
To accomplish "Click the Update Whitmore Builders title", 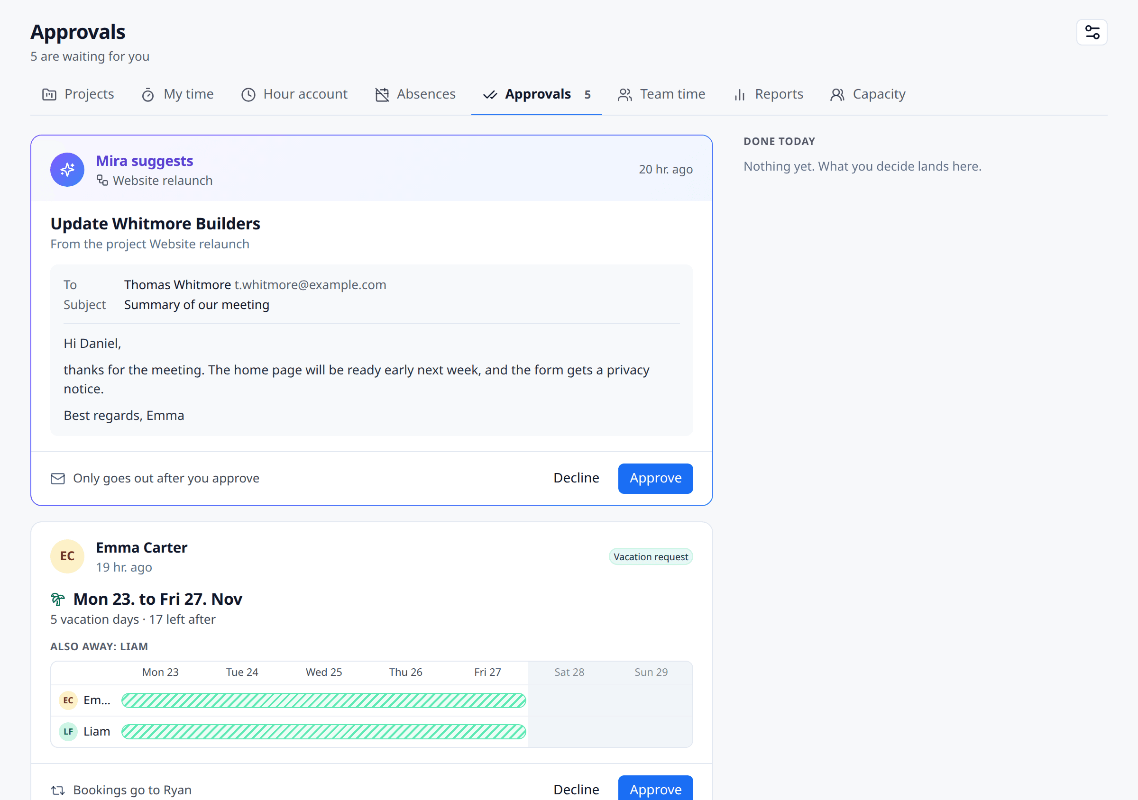I will pos(155,223).
